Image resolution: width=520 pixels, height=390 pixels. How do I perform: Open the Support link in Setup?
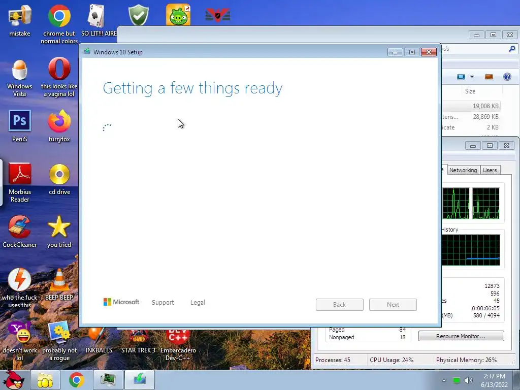(x=163, y=303)
